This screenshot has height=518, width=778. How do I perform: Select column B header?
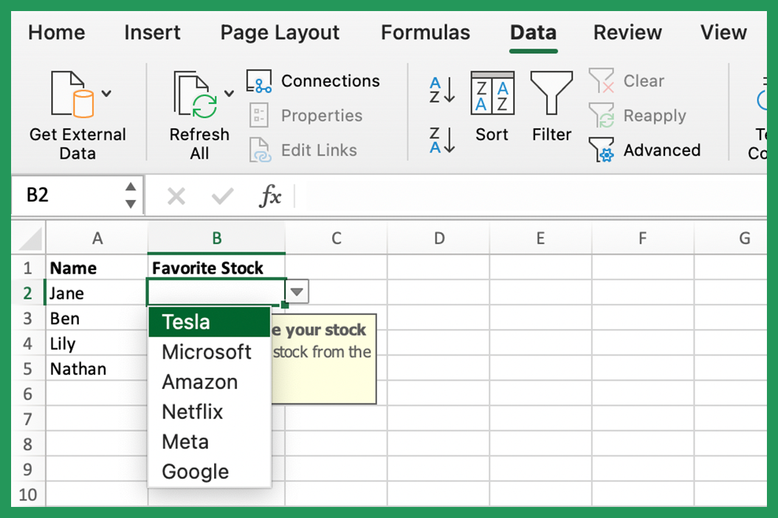(x=217, y=238)
